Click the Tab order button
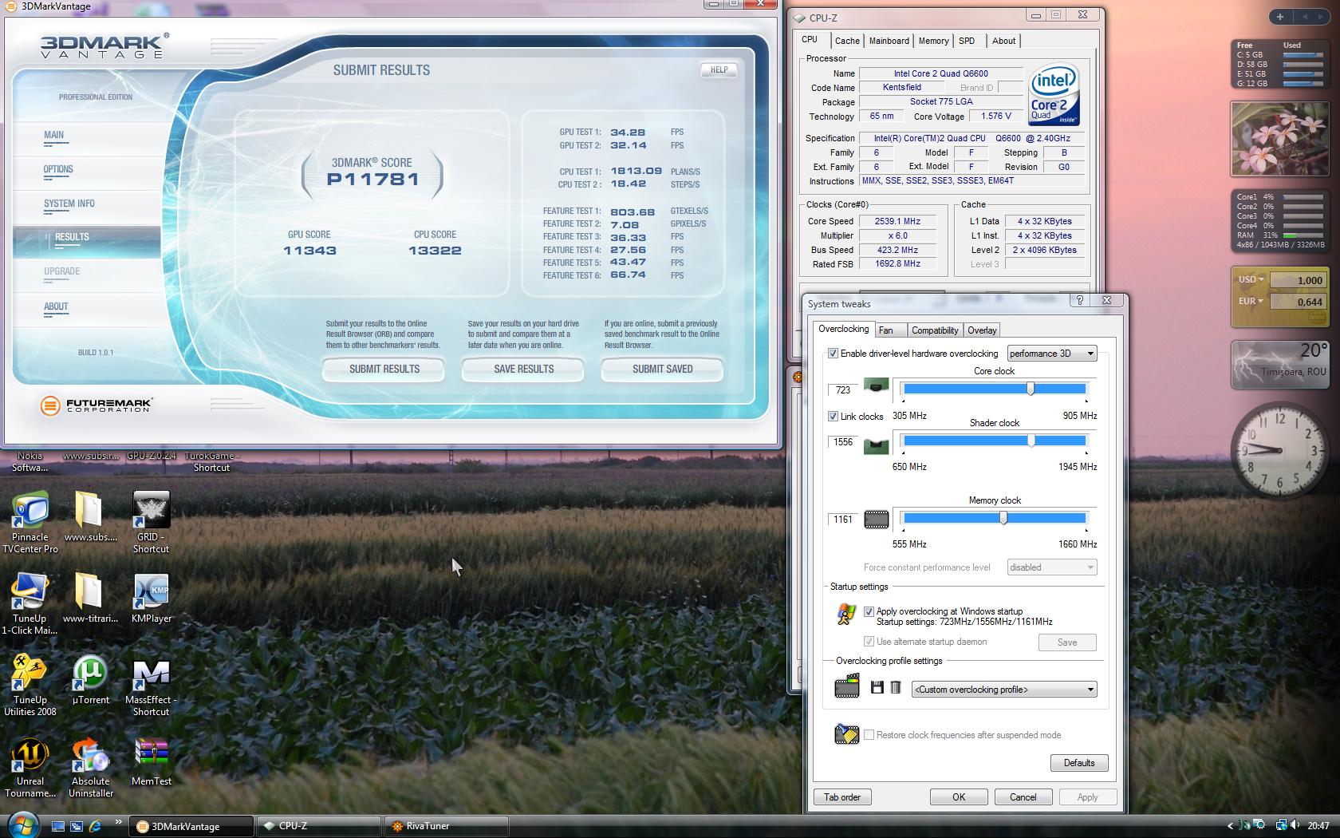 tap(842, 797)
